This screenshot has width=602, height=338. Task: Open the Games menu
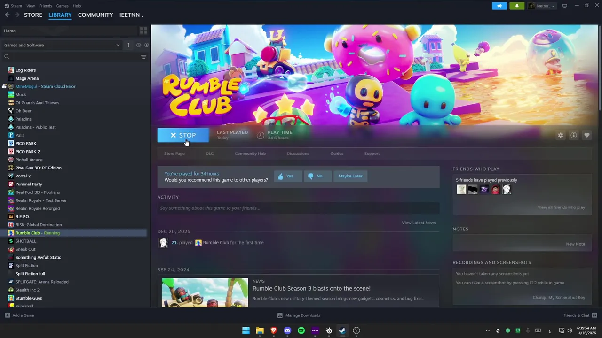pyautogui.click(x=62, y=6)
